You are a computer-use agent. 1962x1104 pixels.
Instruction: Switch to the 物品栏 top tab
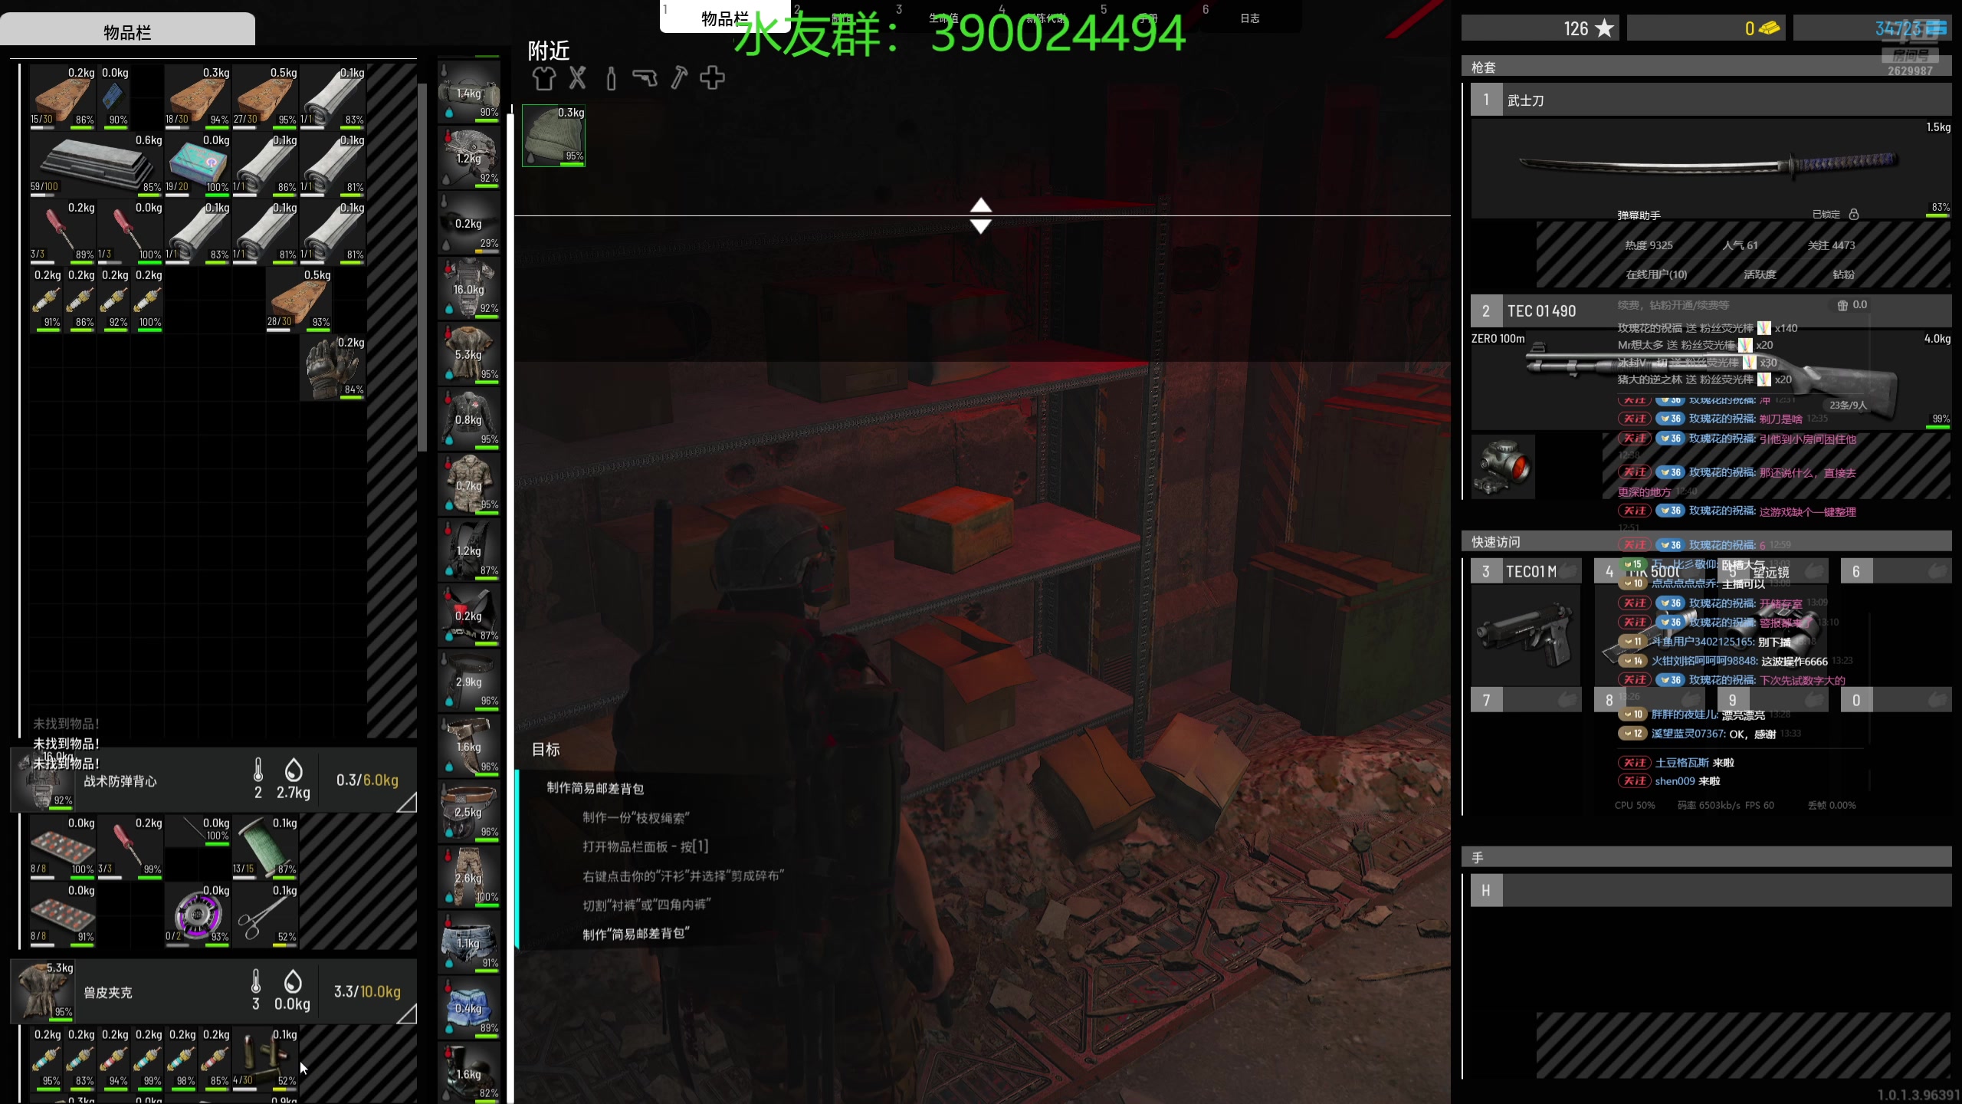[x=724, y=17]
